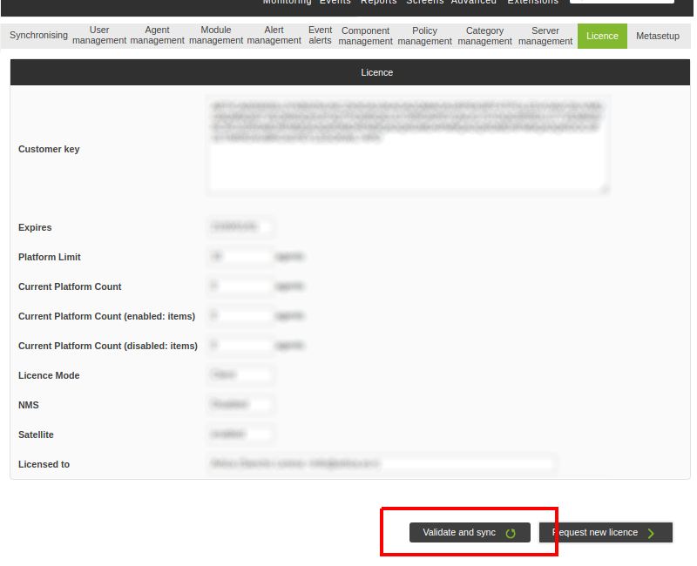This screenshot has height=566, width=697.
Task: Click the Validate and sync refresh icon
Action: tap(510, 534)
